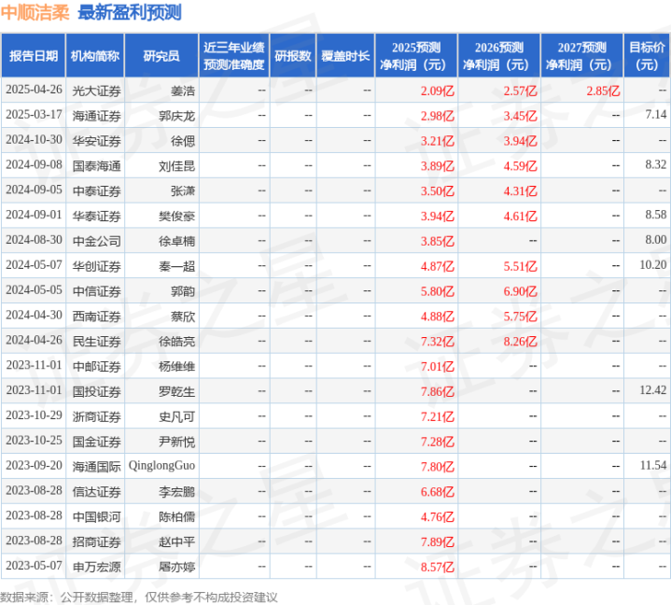Click the 中顺洁柔 stock name title
The width and height of the screenshot is (671, 605).
pos(35,12)
